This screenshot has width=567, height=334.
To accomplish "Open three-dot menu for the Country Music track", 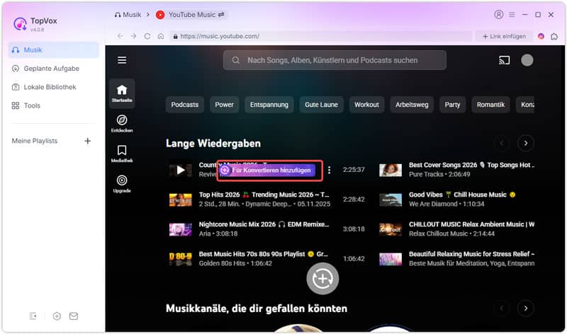I will click(329, 170).
